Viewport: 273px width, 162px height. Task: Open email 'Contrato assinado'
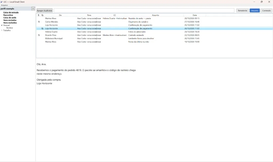coord(136,35)
